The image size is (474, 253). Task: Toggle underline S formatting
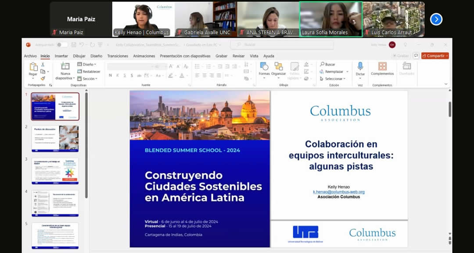(125, 76)
